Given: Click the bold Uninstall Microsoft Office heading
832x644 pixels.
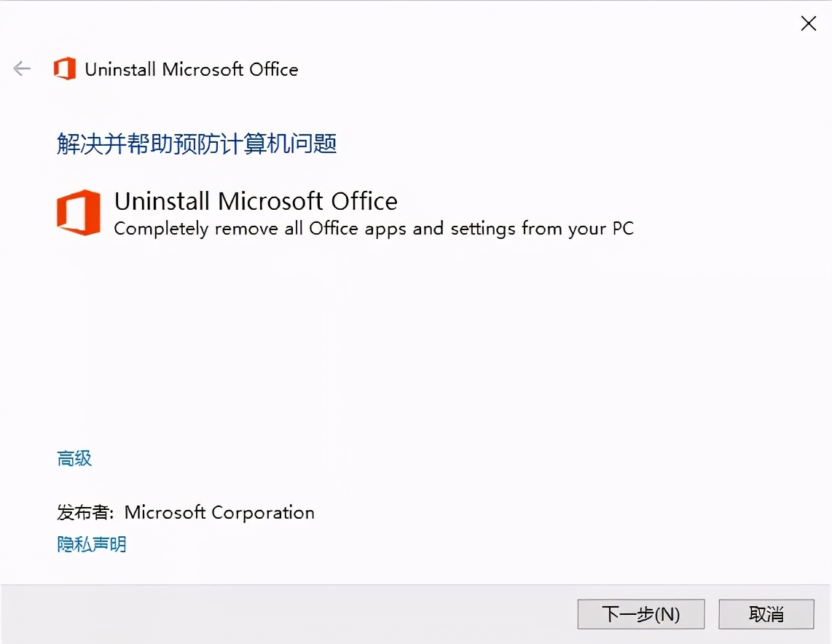Looking at the screenshot, I should (x=255, y=200).
